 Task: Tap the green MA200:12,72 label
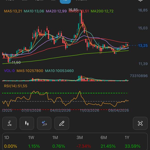(102, 11)
